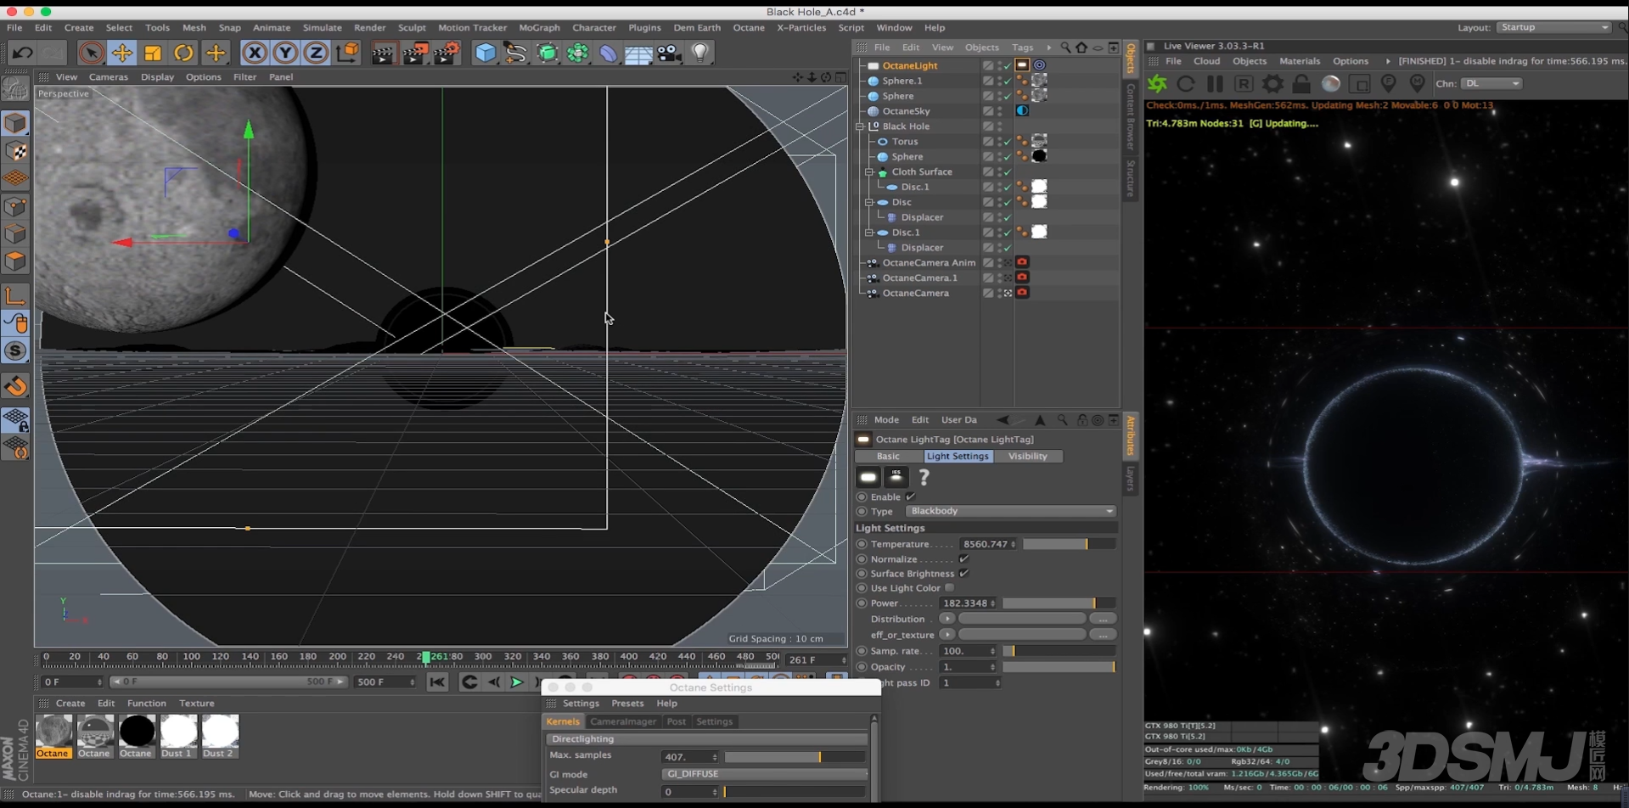Click the Cube primitive icon
This screenshot has height=808, width=1629.
(485, 53)
